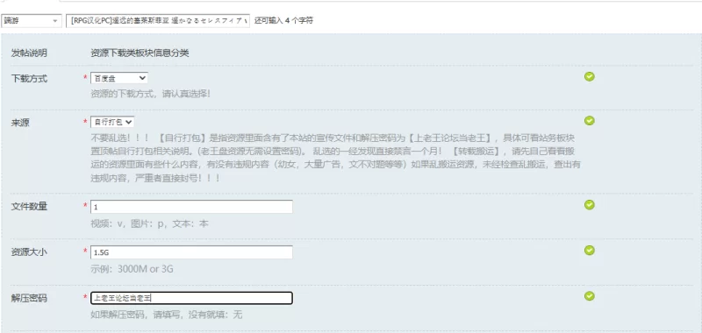Click the 资源大小 input field
702x333 pixels.
pyautogui.click(x=191, y=252)
